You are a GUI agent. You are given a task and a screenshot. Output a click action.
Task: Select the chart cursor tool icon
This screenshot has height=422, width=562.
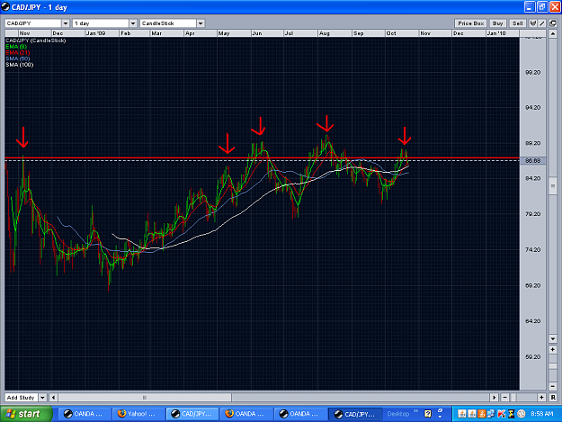[533, 23]
